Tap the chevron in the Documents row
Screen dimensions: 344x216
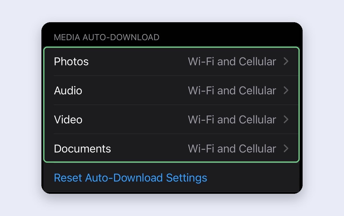coord(286,148)
